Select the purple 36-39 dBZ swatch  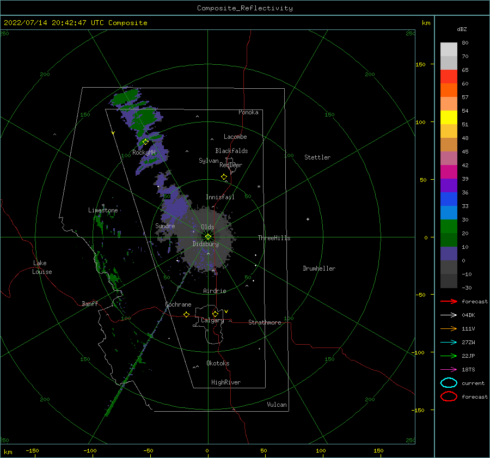pos(449,185)
